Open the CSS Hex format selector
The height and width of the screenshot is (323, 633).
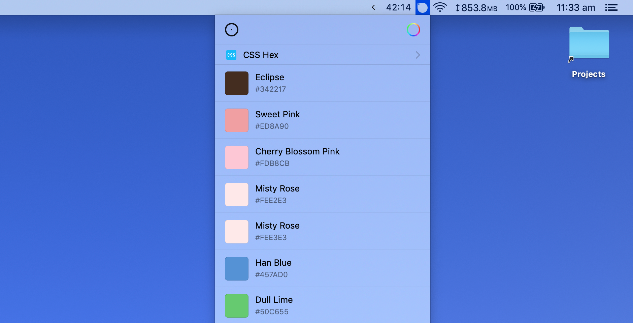pyautogui.click(x=261, y=55)
